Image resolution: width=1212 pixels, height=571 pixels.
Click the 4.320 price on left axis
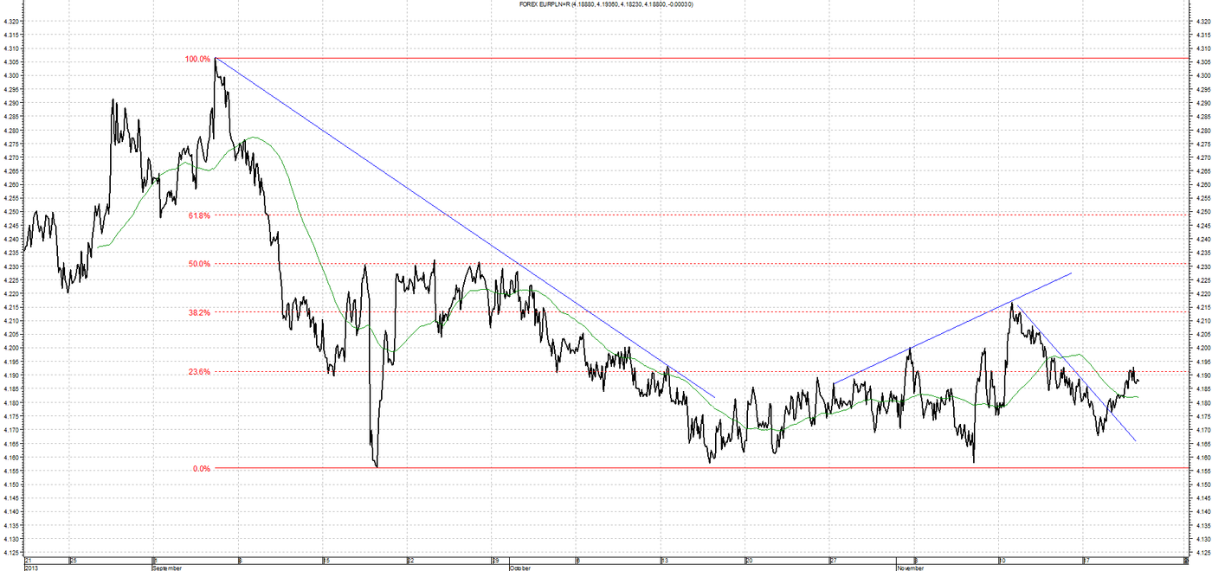(12, 21)
